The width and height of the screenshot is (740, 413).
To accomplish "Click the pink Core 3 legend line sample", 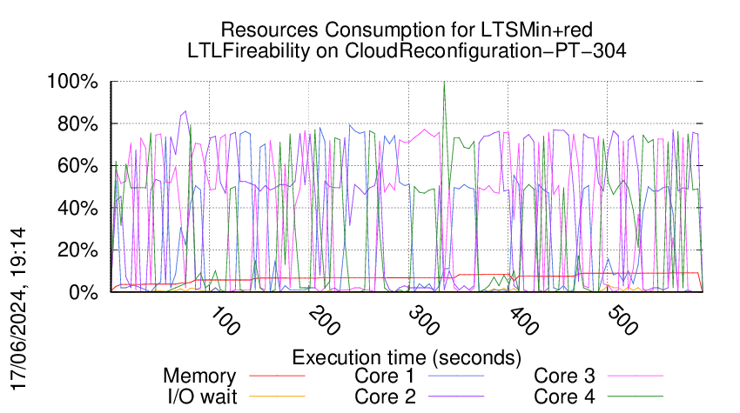I will click(x=636, y=376).
